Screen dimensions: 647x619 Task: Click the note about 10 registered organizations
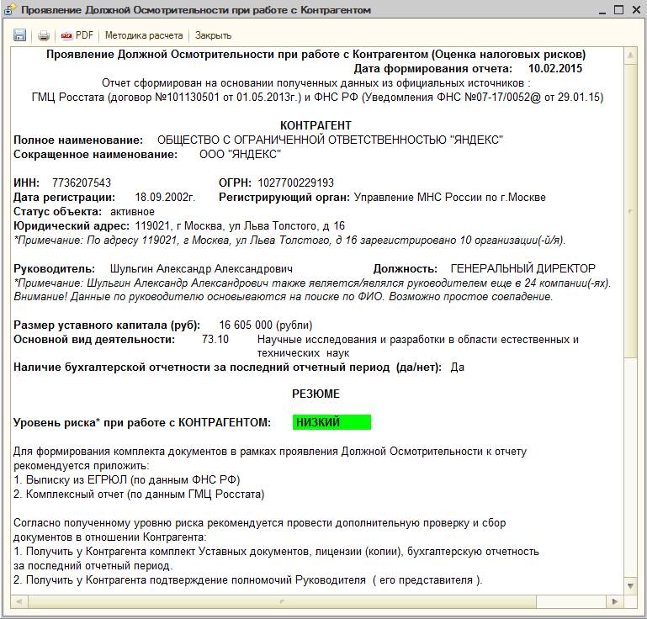(x=289, y=240)
